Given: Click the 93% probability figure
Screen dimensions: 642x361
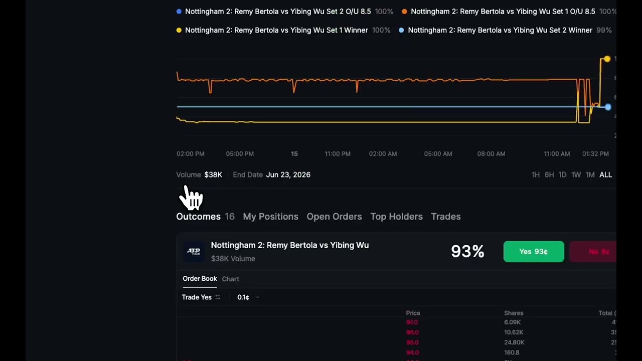Looking at the screenshot, I should [x=467, y=252].
